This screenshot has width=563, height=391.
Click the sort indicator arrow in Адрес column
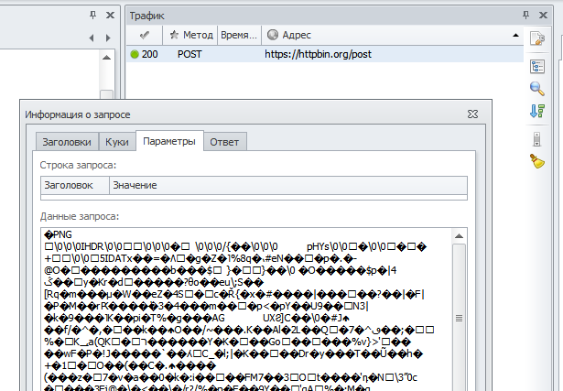point(516,35)
